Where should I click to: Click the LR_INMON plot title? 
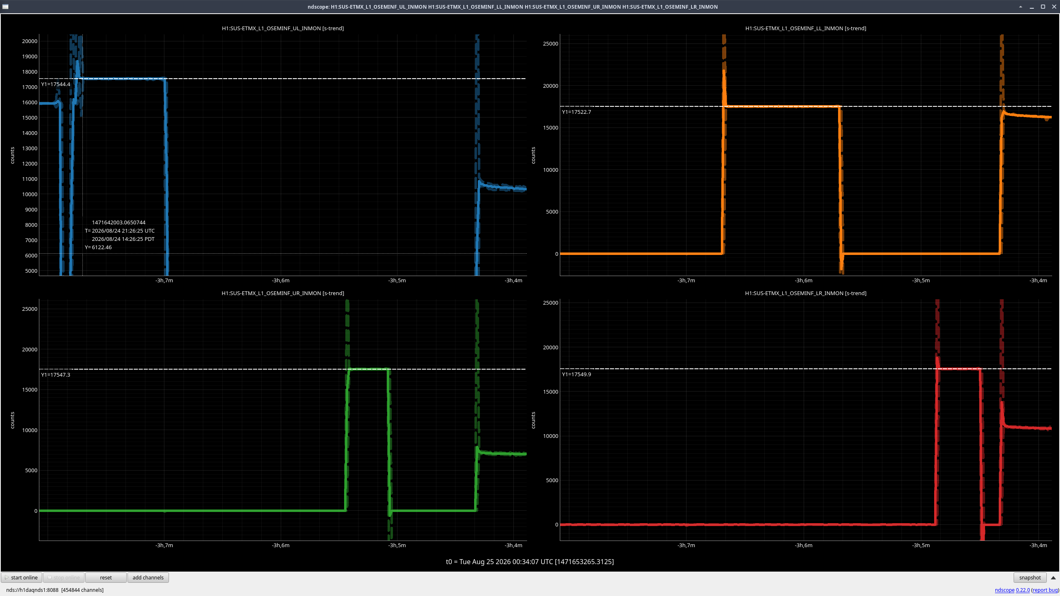point(806,293)
